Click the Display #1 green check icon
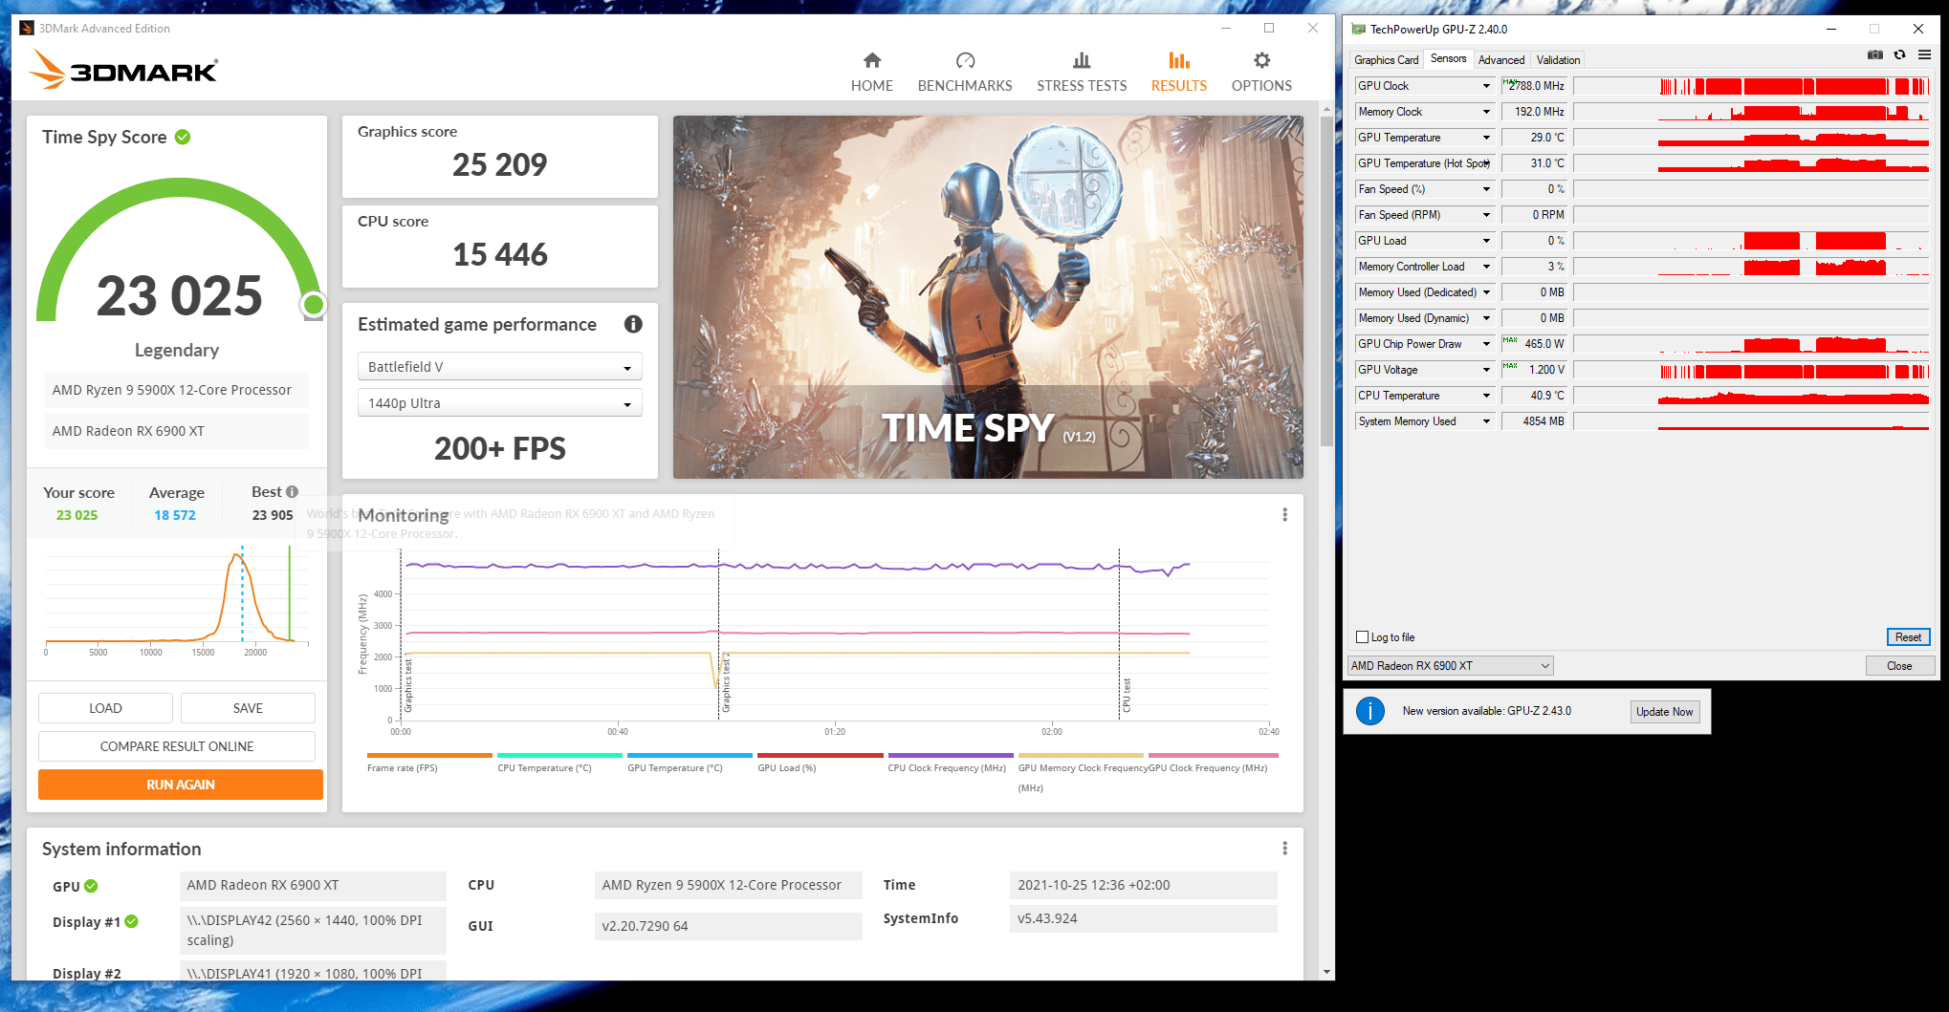This screenshot has height=1012, width=1949. [131, 921]
